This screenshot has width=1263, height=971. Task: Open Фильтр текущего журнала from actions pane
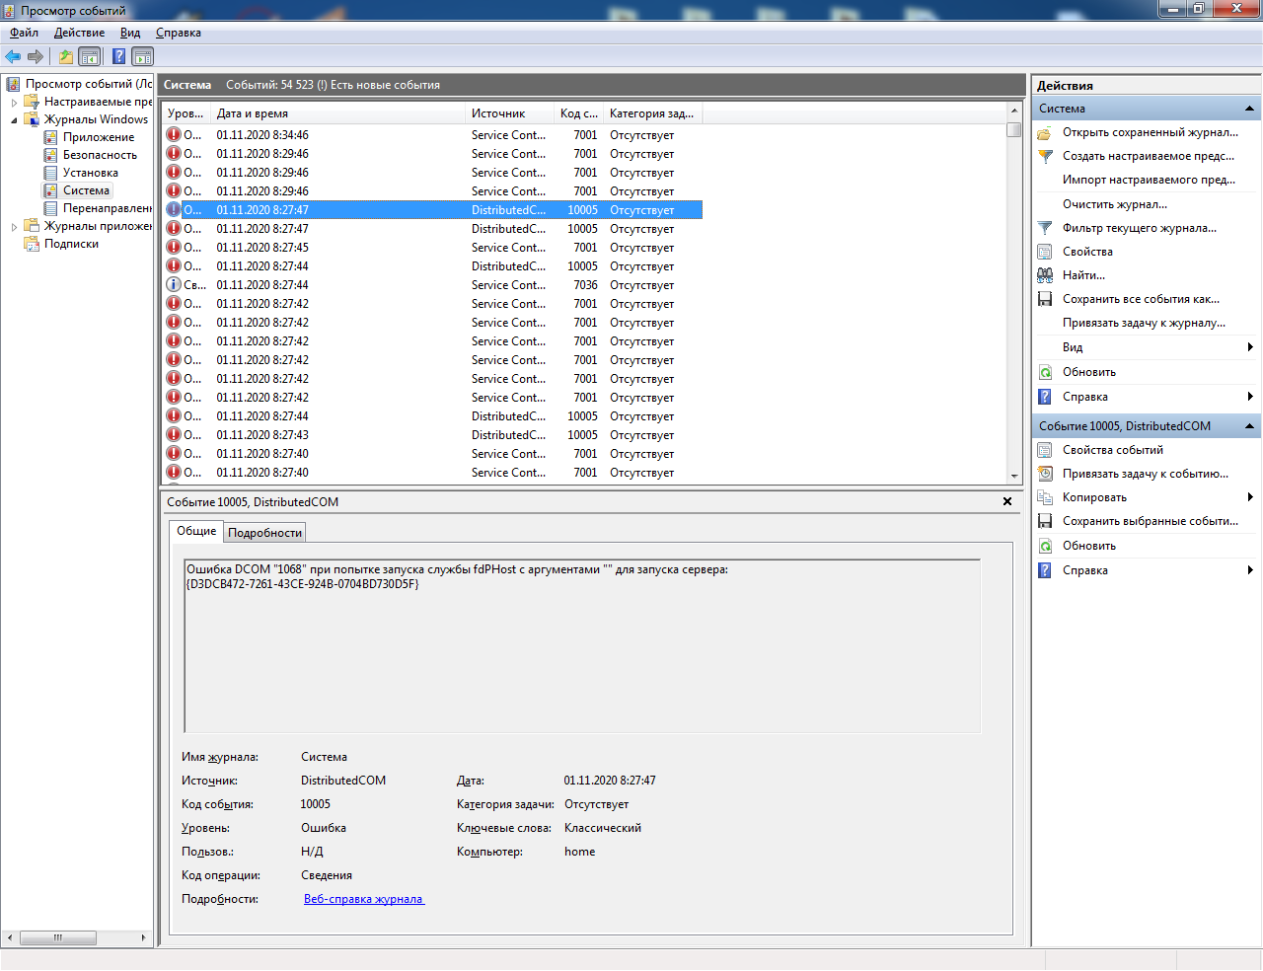(1139, 228)
